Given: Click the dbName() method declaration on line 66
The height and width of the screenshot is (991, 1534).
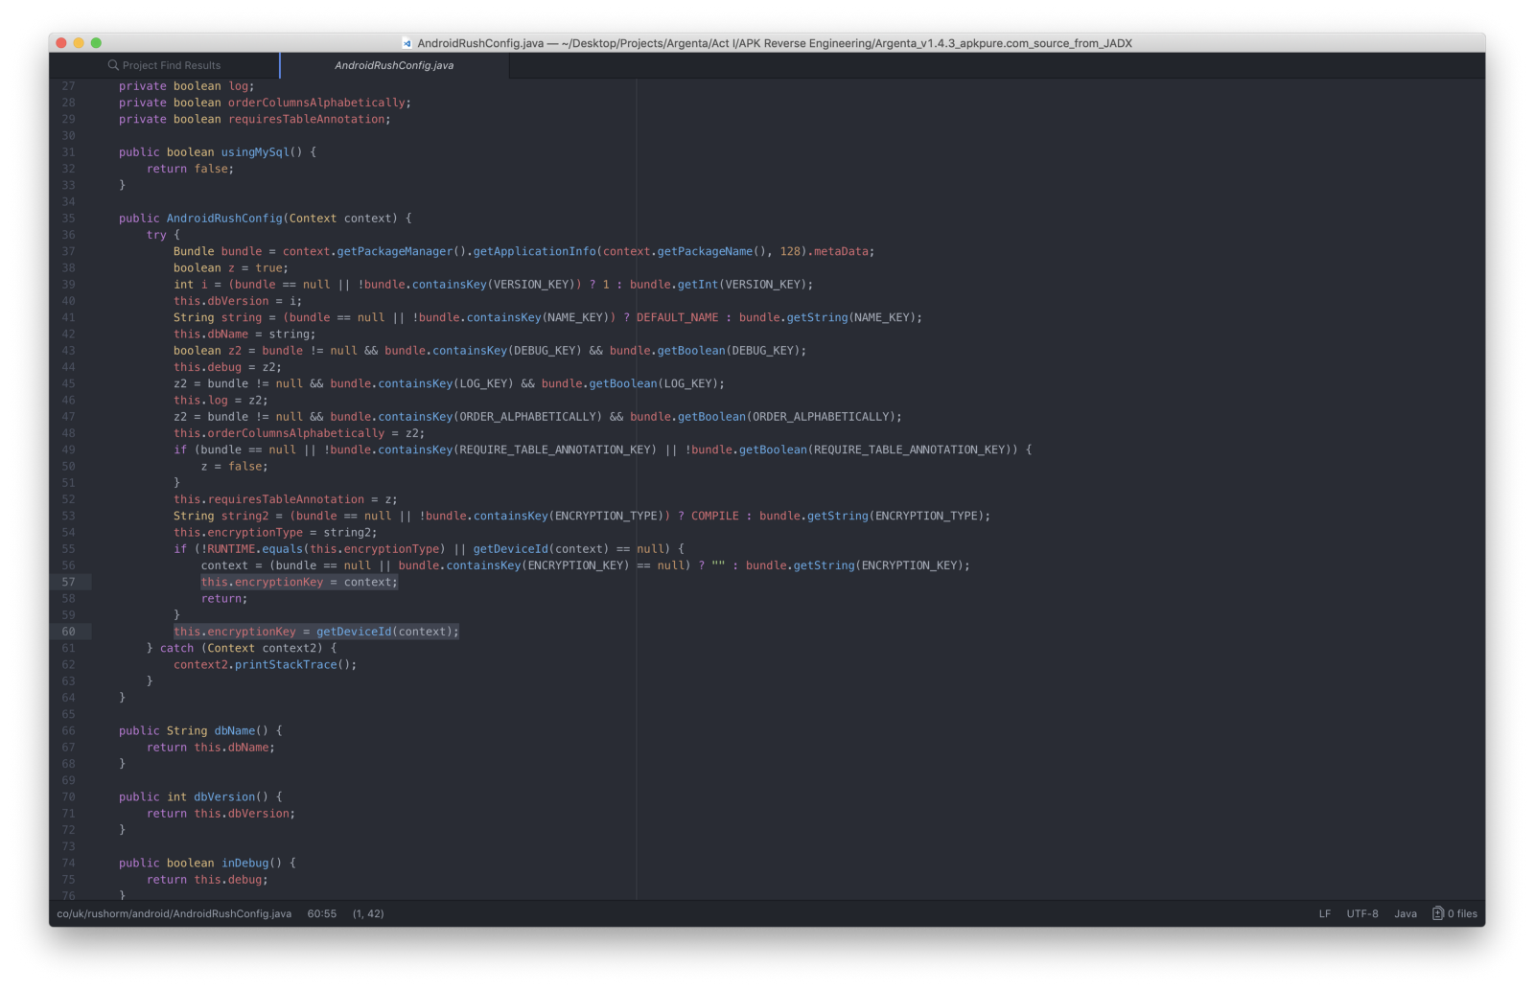Looking at the screenshot, I should 235,730.
